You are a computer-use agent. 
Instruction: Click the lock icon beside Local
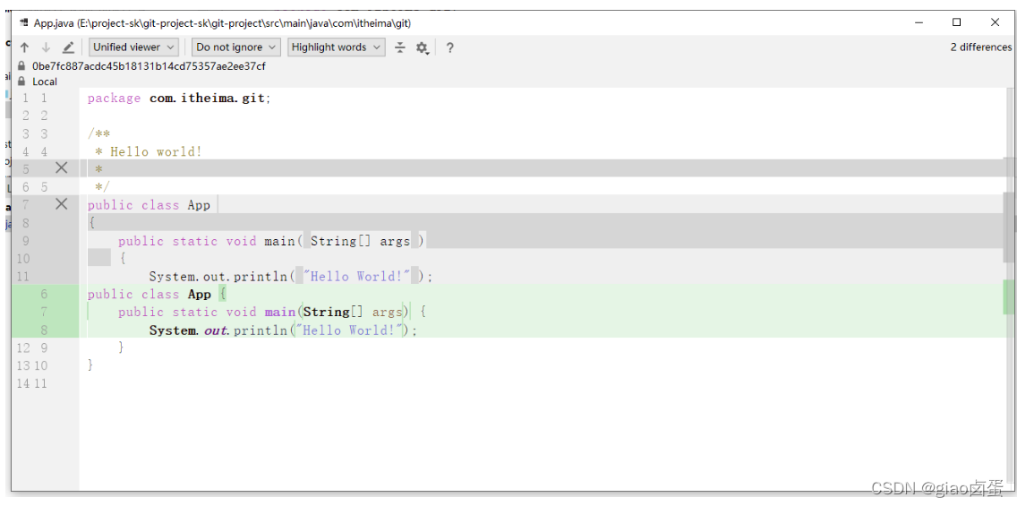click(21, 81)
